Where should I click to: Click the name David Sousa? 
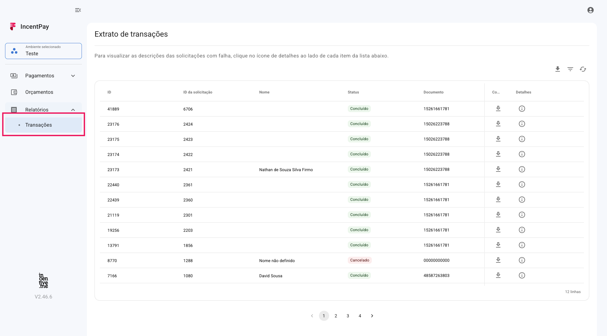point(271,276)
